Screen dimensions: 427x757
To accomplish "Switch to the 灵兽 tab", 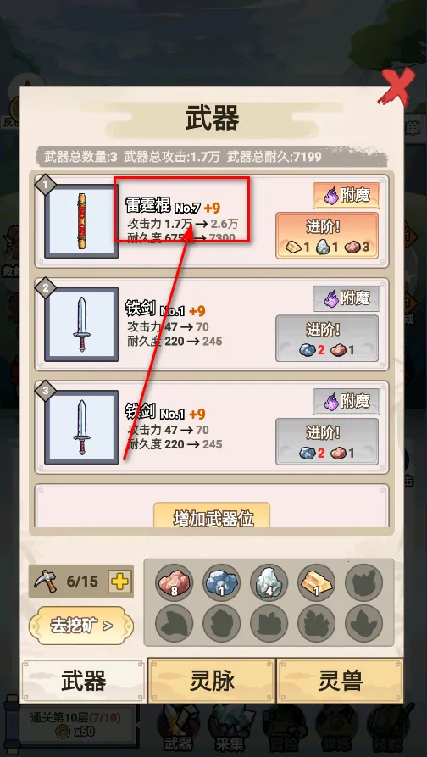I will [340, 681].
